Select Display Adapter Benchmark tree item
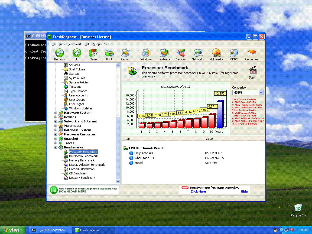This screenshot has width=312, height=234. click(87, 165)
